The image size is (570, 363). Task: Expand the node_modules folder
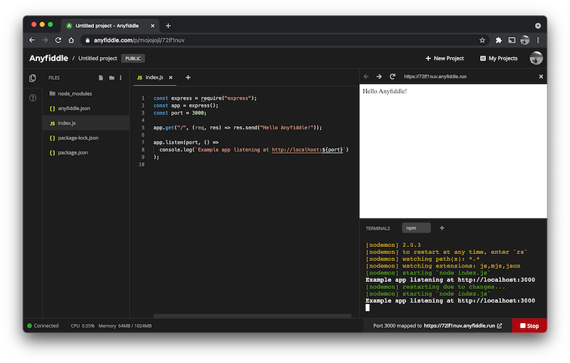pos(85,94)
